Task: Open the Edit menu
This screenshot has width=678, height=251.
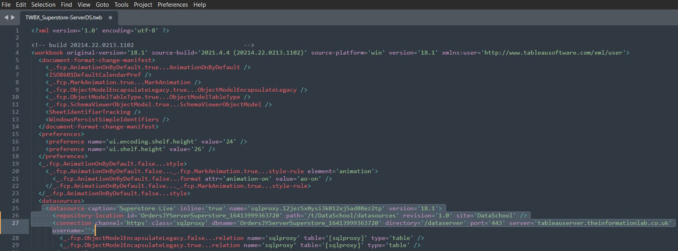Action: tap(21, 5)
